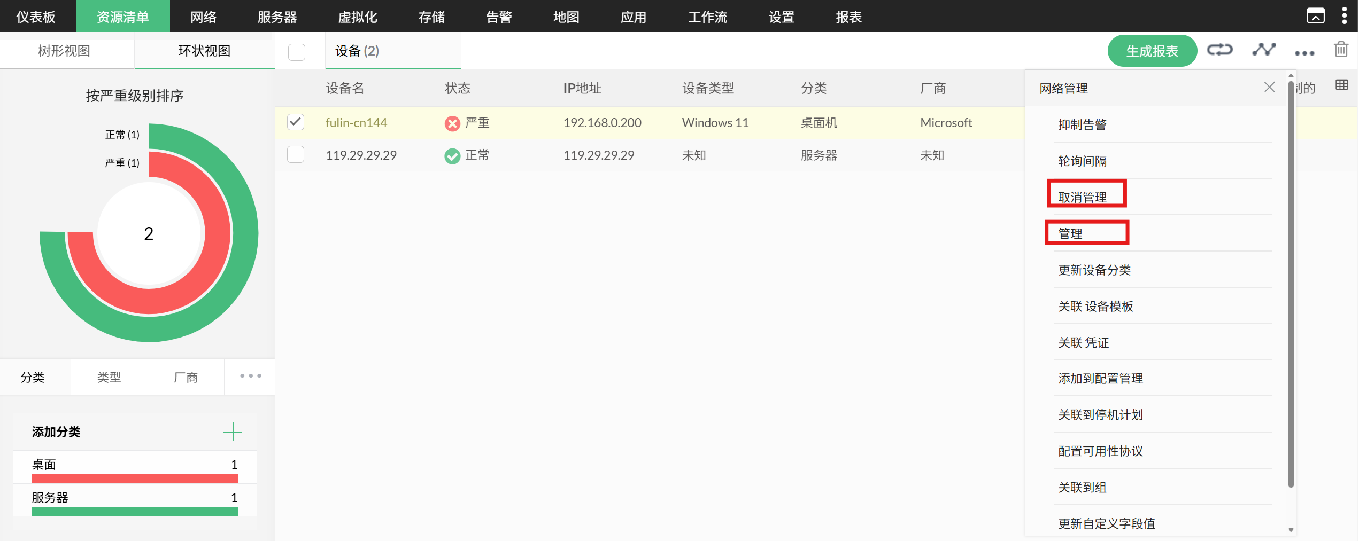Sort by 厂商 column header
Image resolution: width=1359 pixels, height=541 pixels.
(x=933, y=88)
